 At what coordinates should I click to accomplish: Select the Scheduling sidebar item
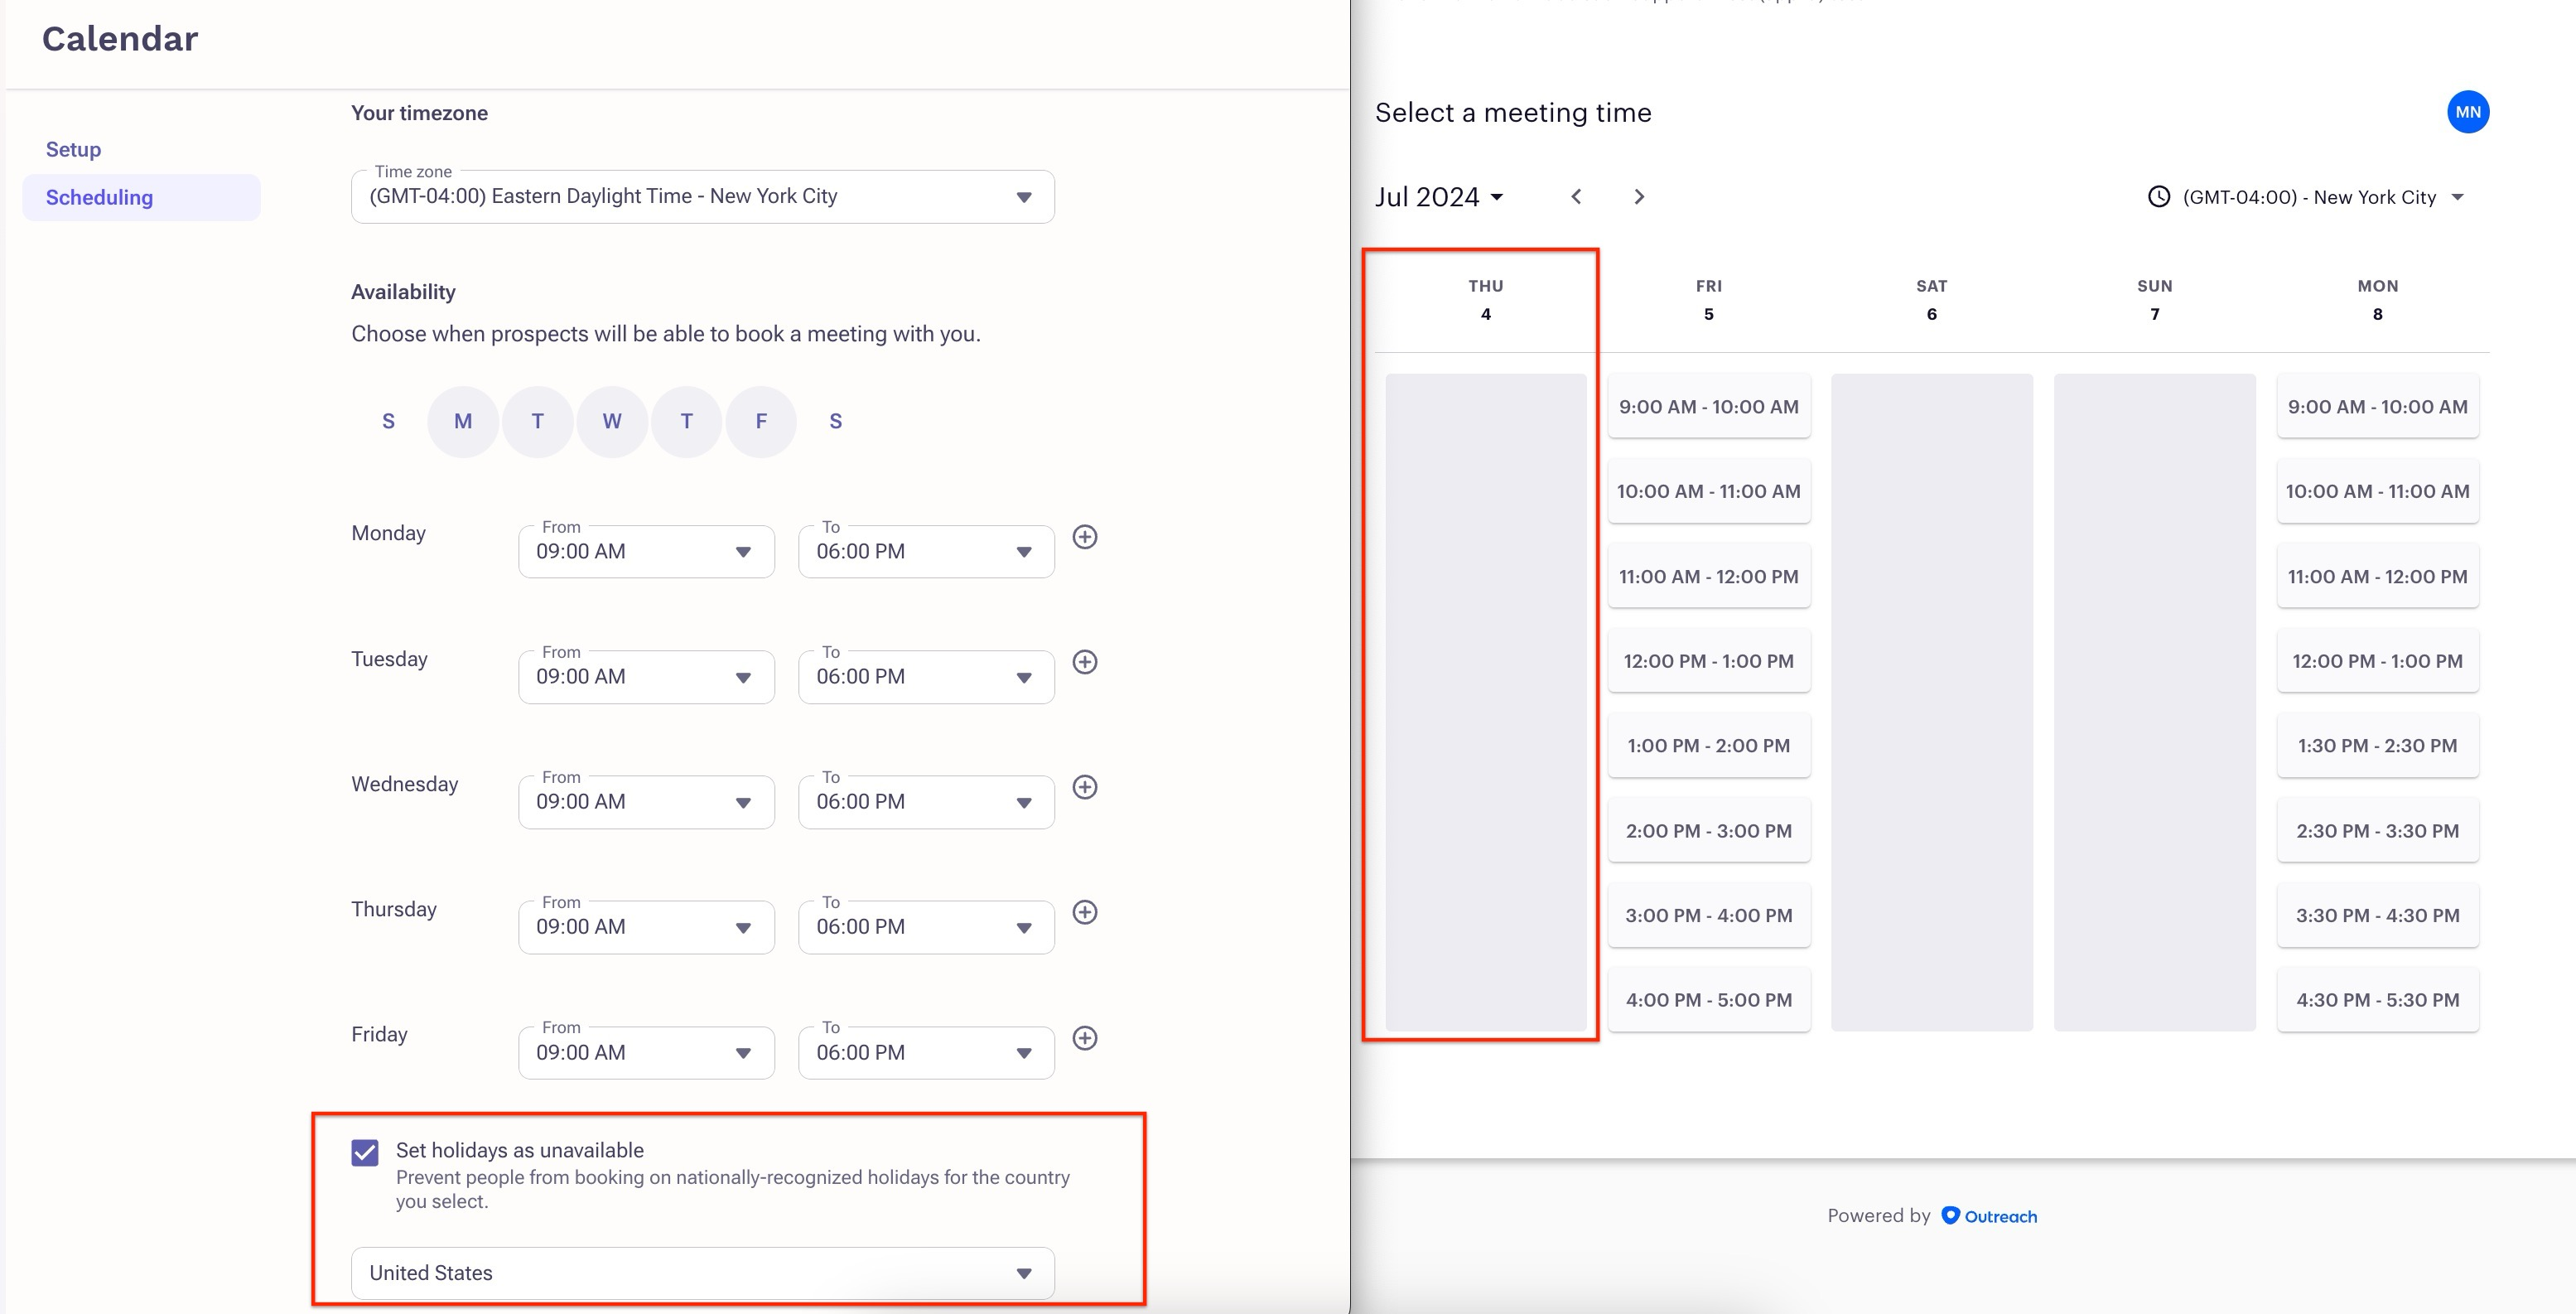click(x=99, y=197)
